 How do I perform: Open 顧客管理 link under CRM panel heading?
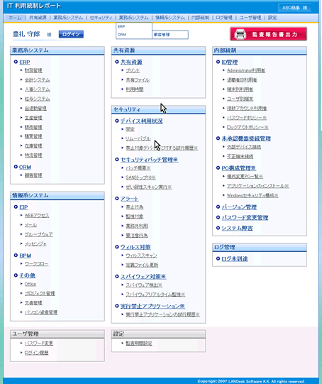pos(33,175)
